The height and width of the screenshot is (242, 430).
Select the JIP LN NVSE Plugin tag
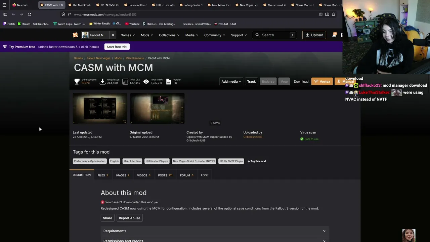coord(231,161)
